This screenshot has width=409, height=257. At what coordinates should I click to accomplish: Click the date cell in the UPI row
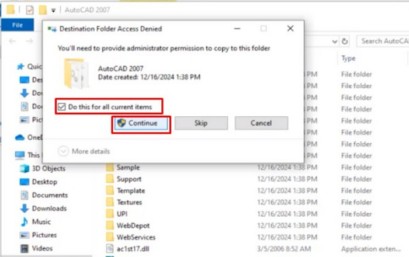tap(287, 214)
